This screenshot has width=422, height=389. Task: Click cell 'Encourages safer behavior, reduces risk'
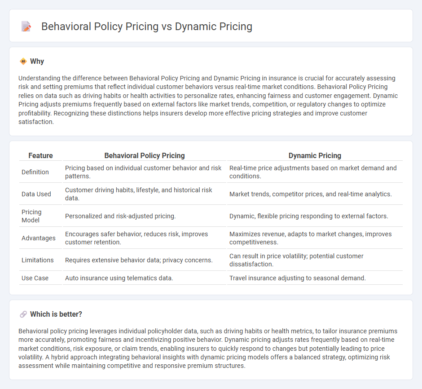(x=145, y=238)
